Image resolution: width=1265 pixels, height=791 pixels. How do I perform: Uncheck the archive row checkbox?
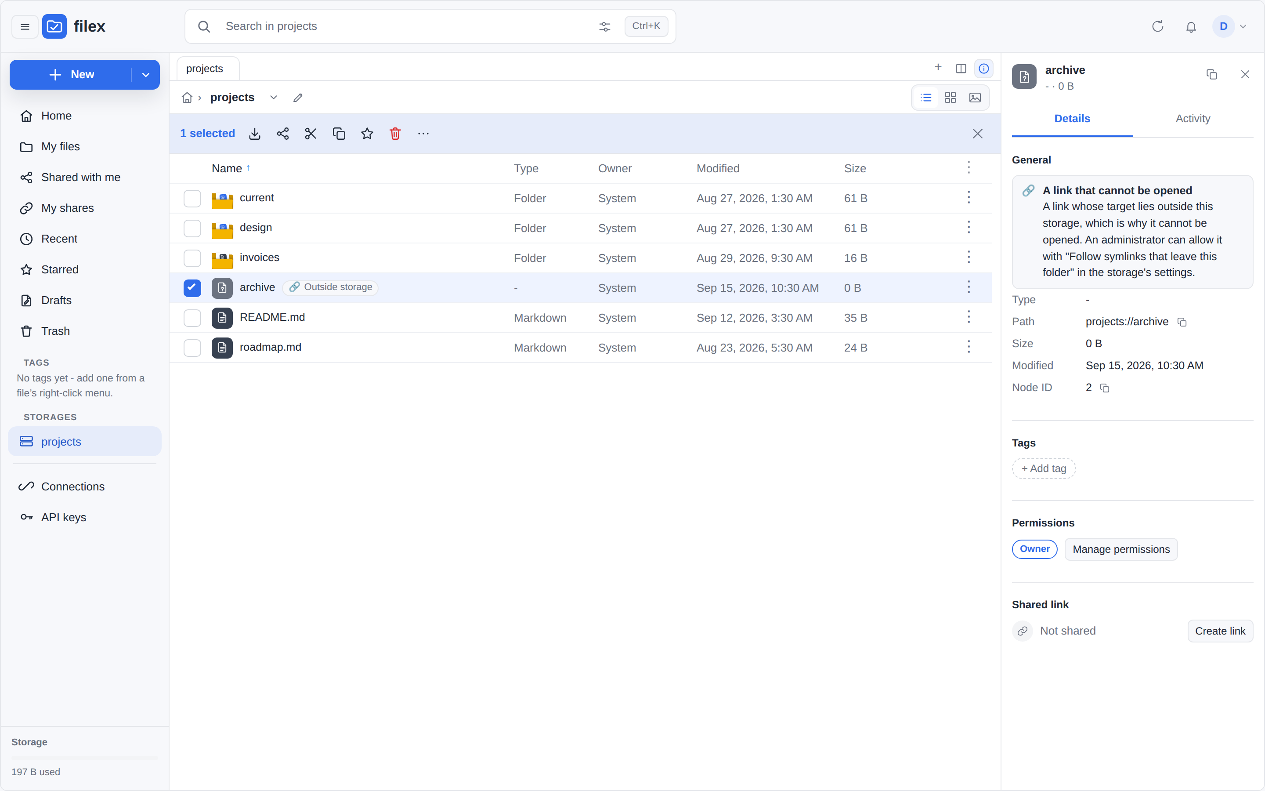tap(192, 288)
